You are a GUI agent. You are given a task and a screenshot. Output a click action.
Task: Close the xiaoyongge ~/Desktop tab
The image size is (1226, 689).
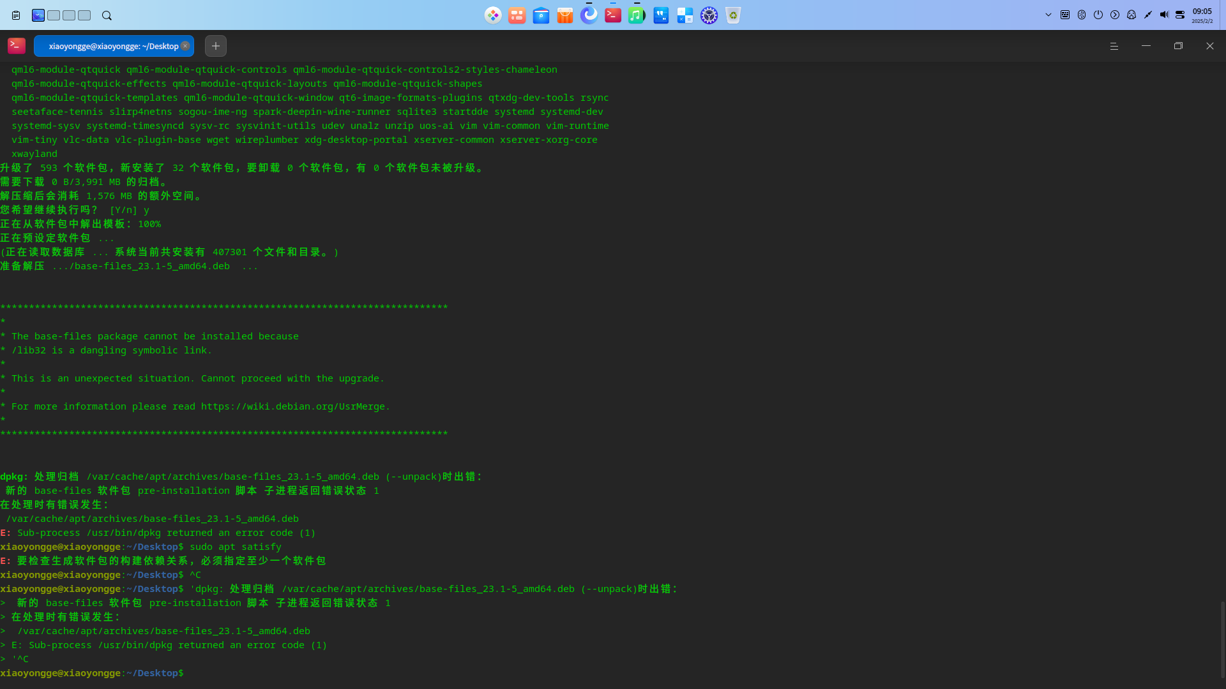click(x=185, y=46)
